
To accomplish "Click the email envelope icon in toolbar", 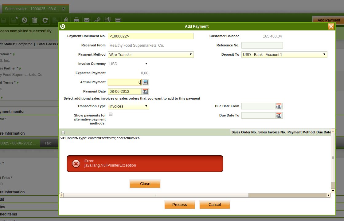I will pyautogui.click(x=87, y=20).
